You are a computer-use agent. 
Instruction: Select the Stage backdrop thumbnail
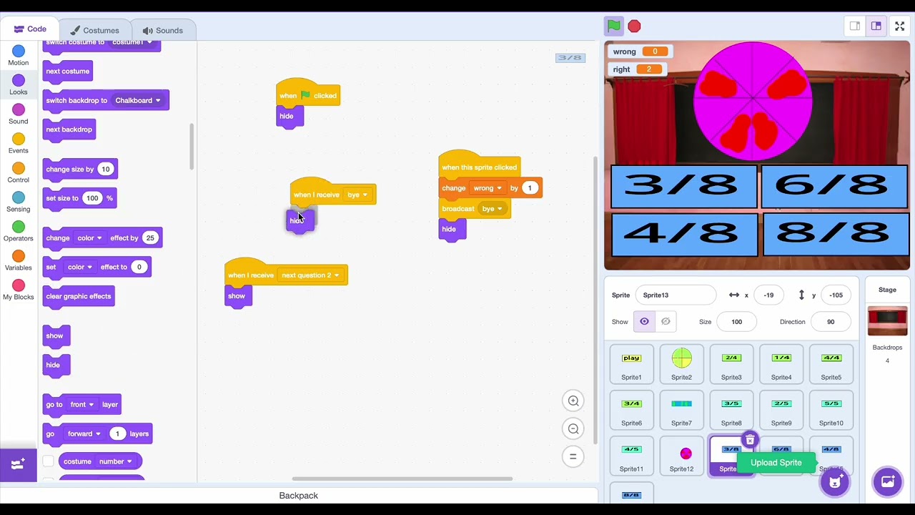pyautogui.click(x=888, y=321)
